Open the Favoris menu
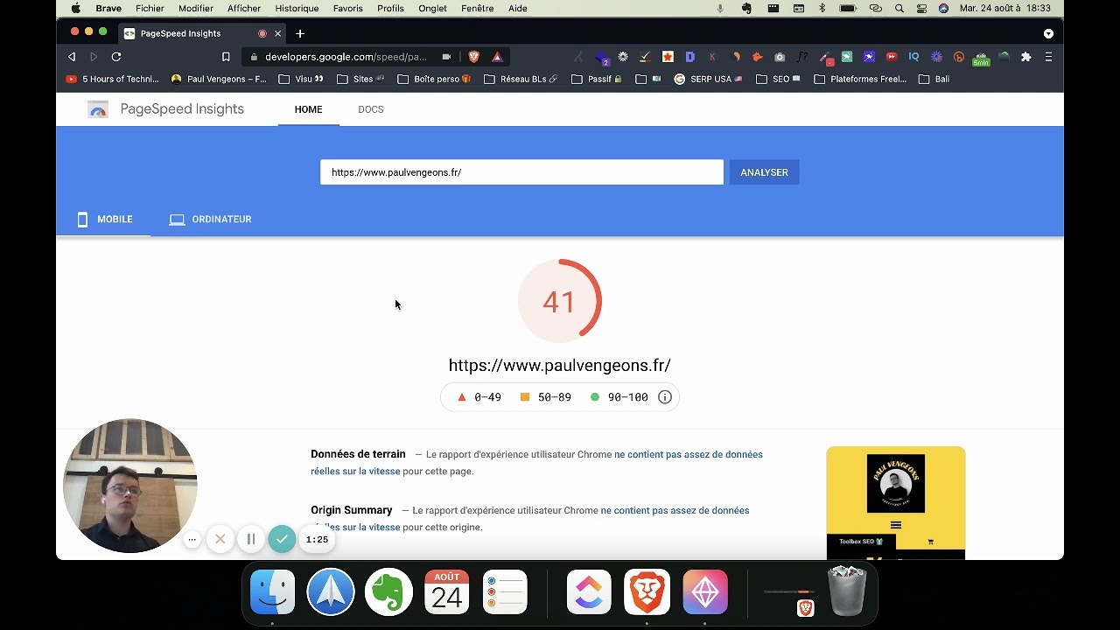The image size is (1120, 630). tap(347, 8)
